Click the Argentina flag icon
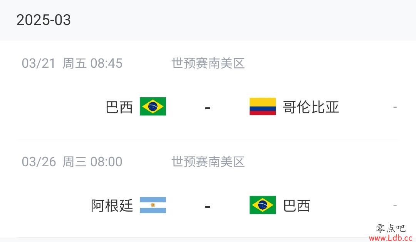Image resolution: width=416 pixels, height=242 pixels. pyautogui.click(x=153, y=205)
